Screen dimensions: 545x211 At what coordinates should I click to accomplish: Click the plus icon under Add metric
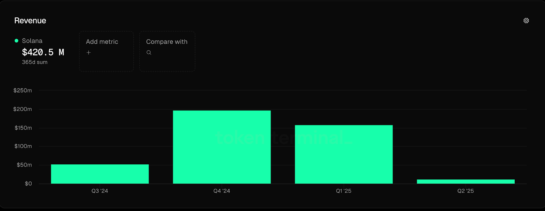coord(89,53)
